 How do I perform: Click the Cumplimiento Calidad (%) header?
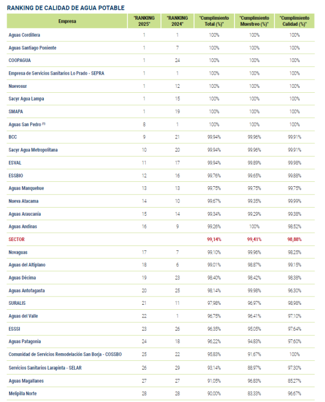[294, 21]
